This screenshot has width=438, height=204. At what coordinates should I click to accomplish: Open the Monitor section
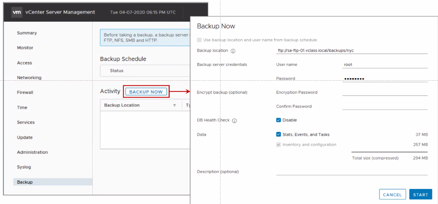point(25,48)
